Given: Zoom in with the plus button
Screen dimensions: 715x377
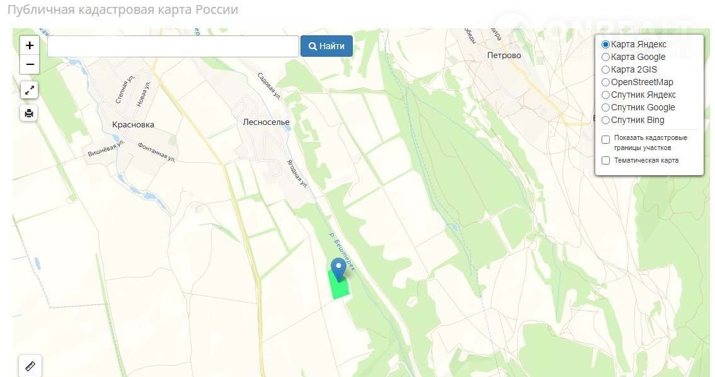Looking at the screenshot, I should [x=30, y=45].
